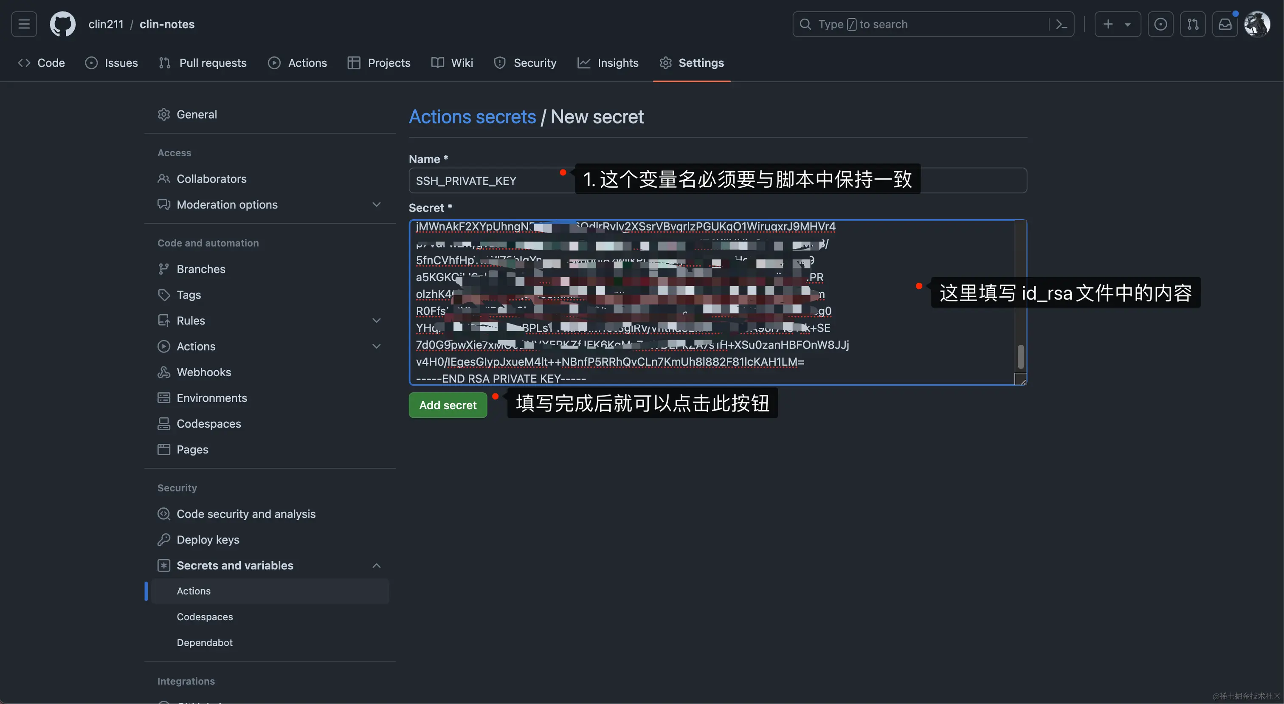Click the green Add secret button
This screenshot has width=1284, height=704.
tap(448, 405)
